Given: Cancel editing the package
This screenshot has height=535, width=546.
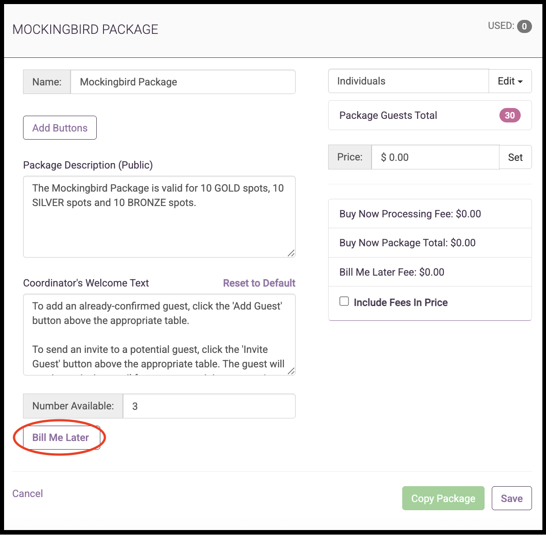Looking at the screenshot, I should point(28,493).
